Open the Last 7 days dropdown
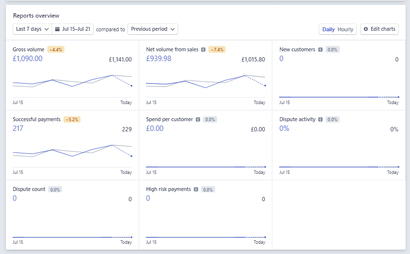This screenshot has width=410, height=254. 32,29
